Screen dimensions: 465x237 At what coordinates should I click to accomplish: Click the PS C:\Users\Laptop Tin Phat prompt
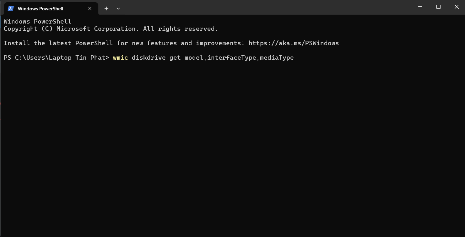(57, 57)
